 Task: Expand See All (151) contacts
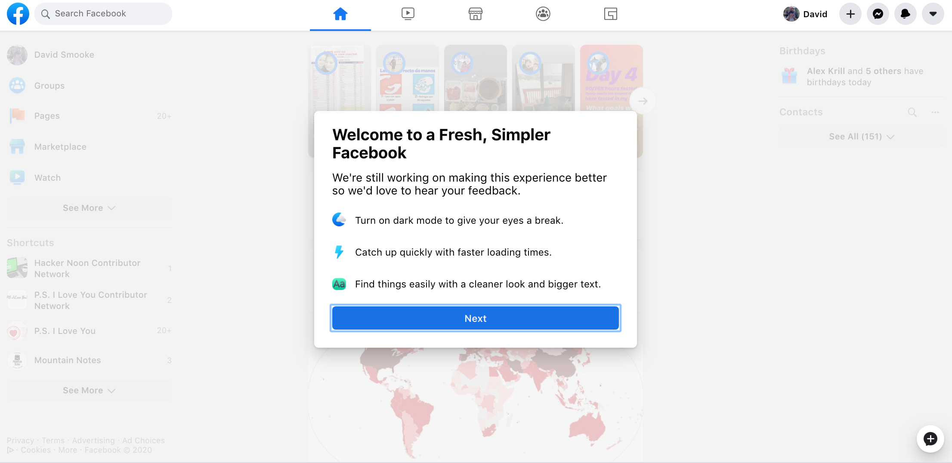pos(862,136)
